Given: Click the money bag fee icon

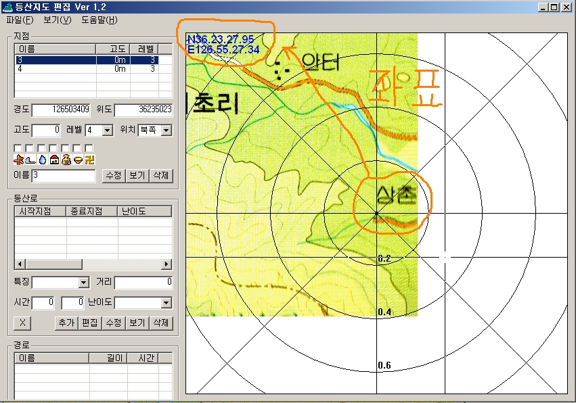Looking at the screenshot, I should 66,160.
